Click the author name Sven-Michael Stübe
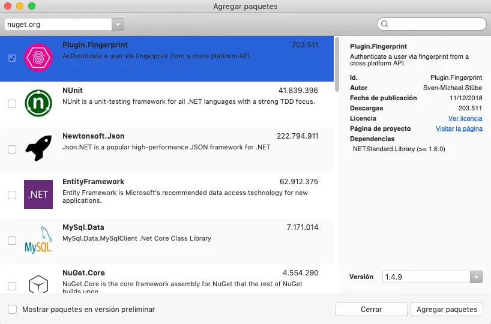Viewport: 491px width, 324px height. click(x=453, y=88)
